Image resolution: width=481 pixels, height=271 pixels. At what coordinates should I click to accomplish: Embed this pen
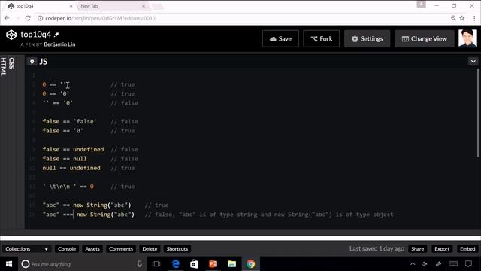tap(467, 249)
